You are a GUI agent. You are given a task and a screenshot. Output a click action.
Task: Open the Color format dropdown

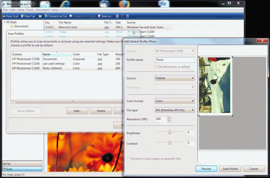click(175, 101)
